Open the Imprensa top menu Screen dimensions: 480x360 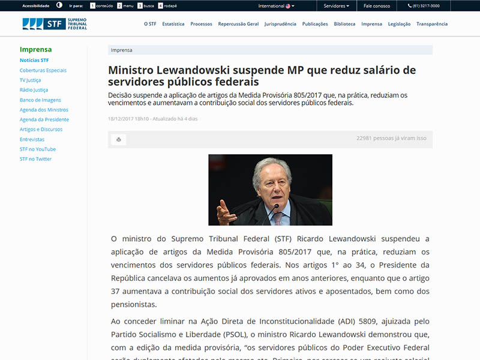pyautogui.click(x=371, y=24)
